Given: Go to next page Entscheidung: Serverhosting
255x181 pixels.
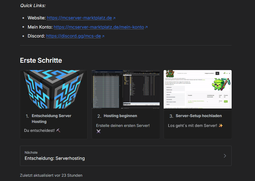Looking at the screenshot, I should (x=126, y=156).
